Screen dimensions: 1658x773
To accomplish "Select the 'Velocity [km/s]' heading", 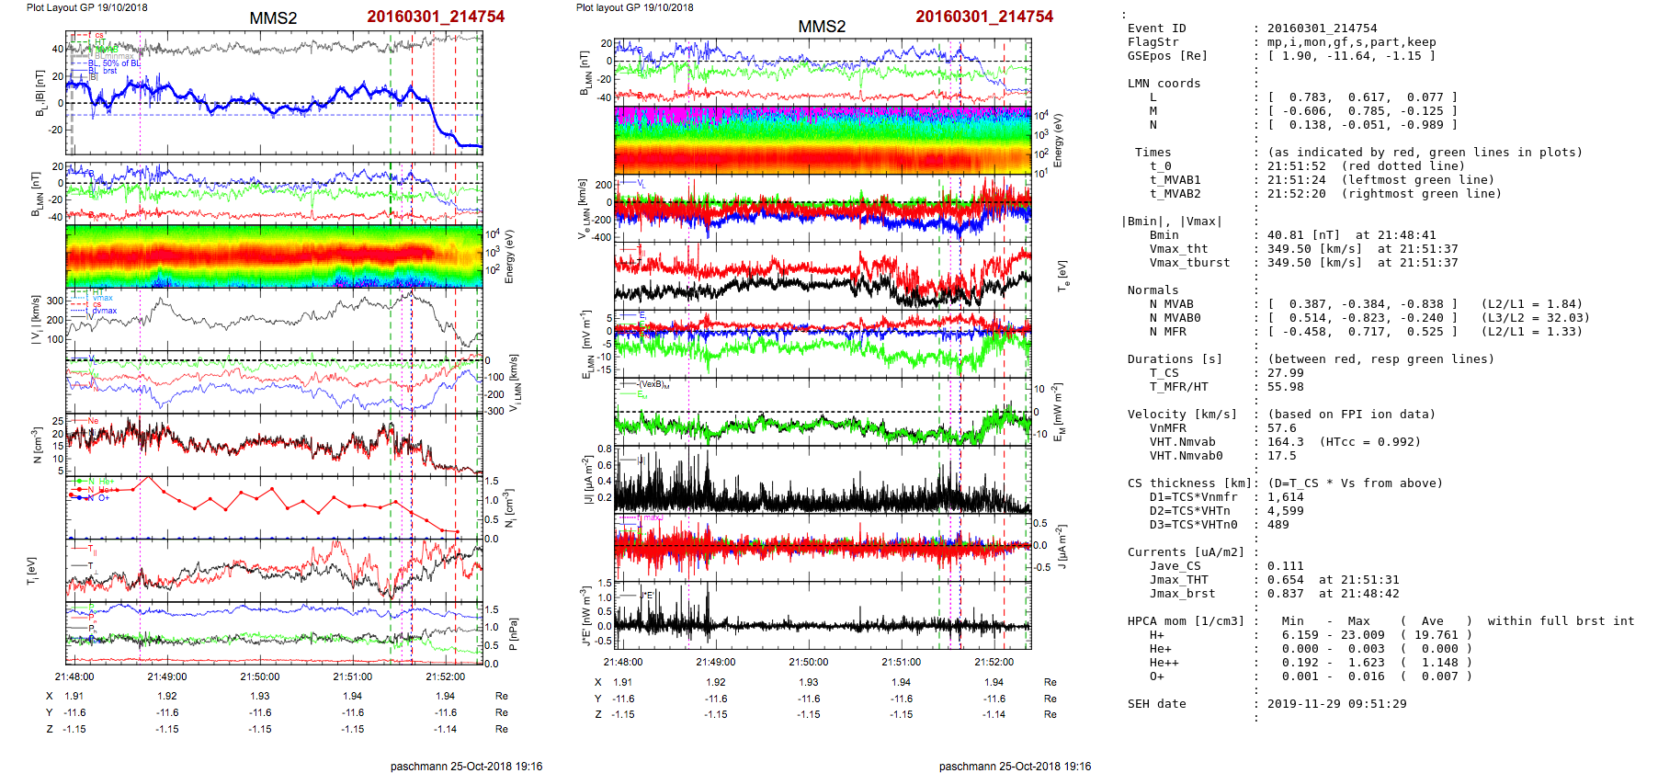I will 1182,415.
